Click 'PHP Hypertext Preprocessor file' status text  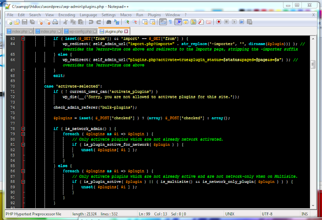coord(34,214)
